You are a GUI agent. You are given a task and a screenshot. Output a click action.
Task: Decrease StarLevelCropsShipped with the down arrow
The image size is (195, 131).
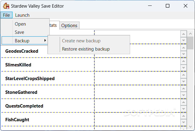click(x=183, y=81)
